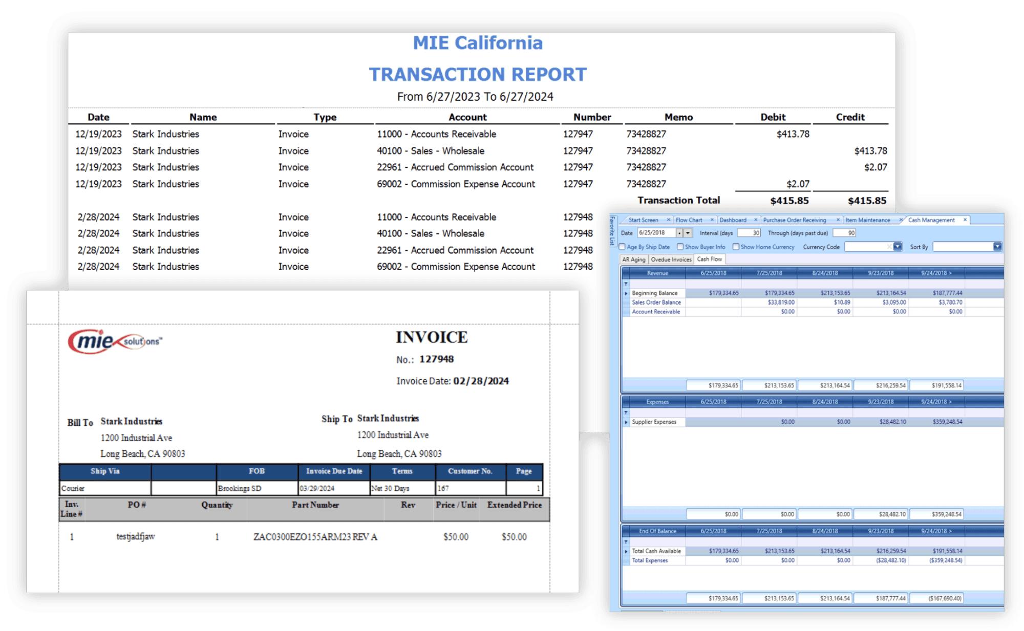
Task: Click the filter icon in the Revenue grid
Action: [x=626, y=283]
